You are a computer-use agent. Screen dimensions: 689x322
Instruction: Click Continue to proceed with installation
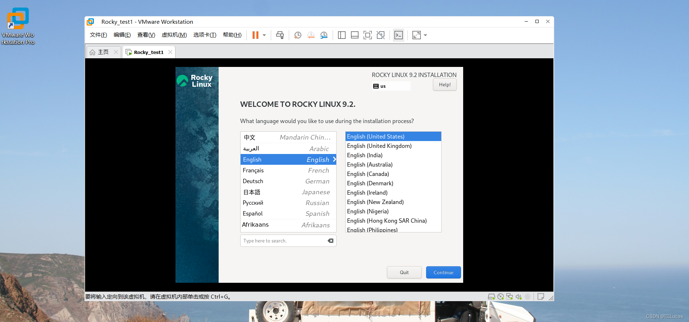(x=443, y=272)
